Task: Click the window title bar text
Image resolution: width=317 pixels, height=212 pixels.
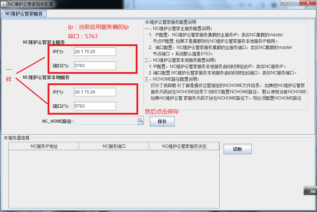Action: (31, 4)
